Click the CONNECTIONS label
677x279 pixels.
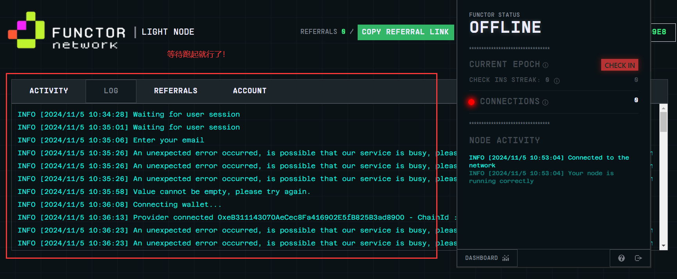click(510, 101)
